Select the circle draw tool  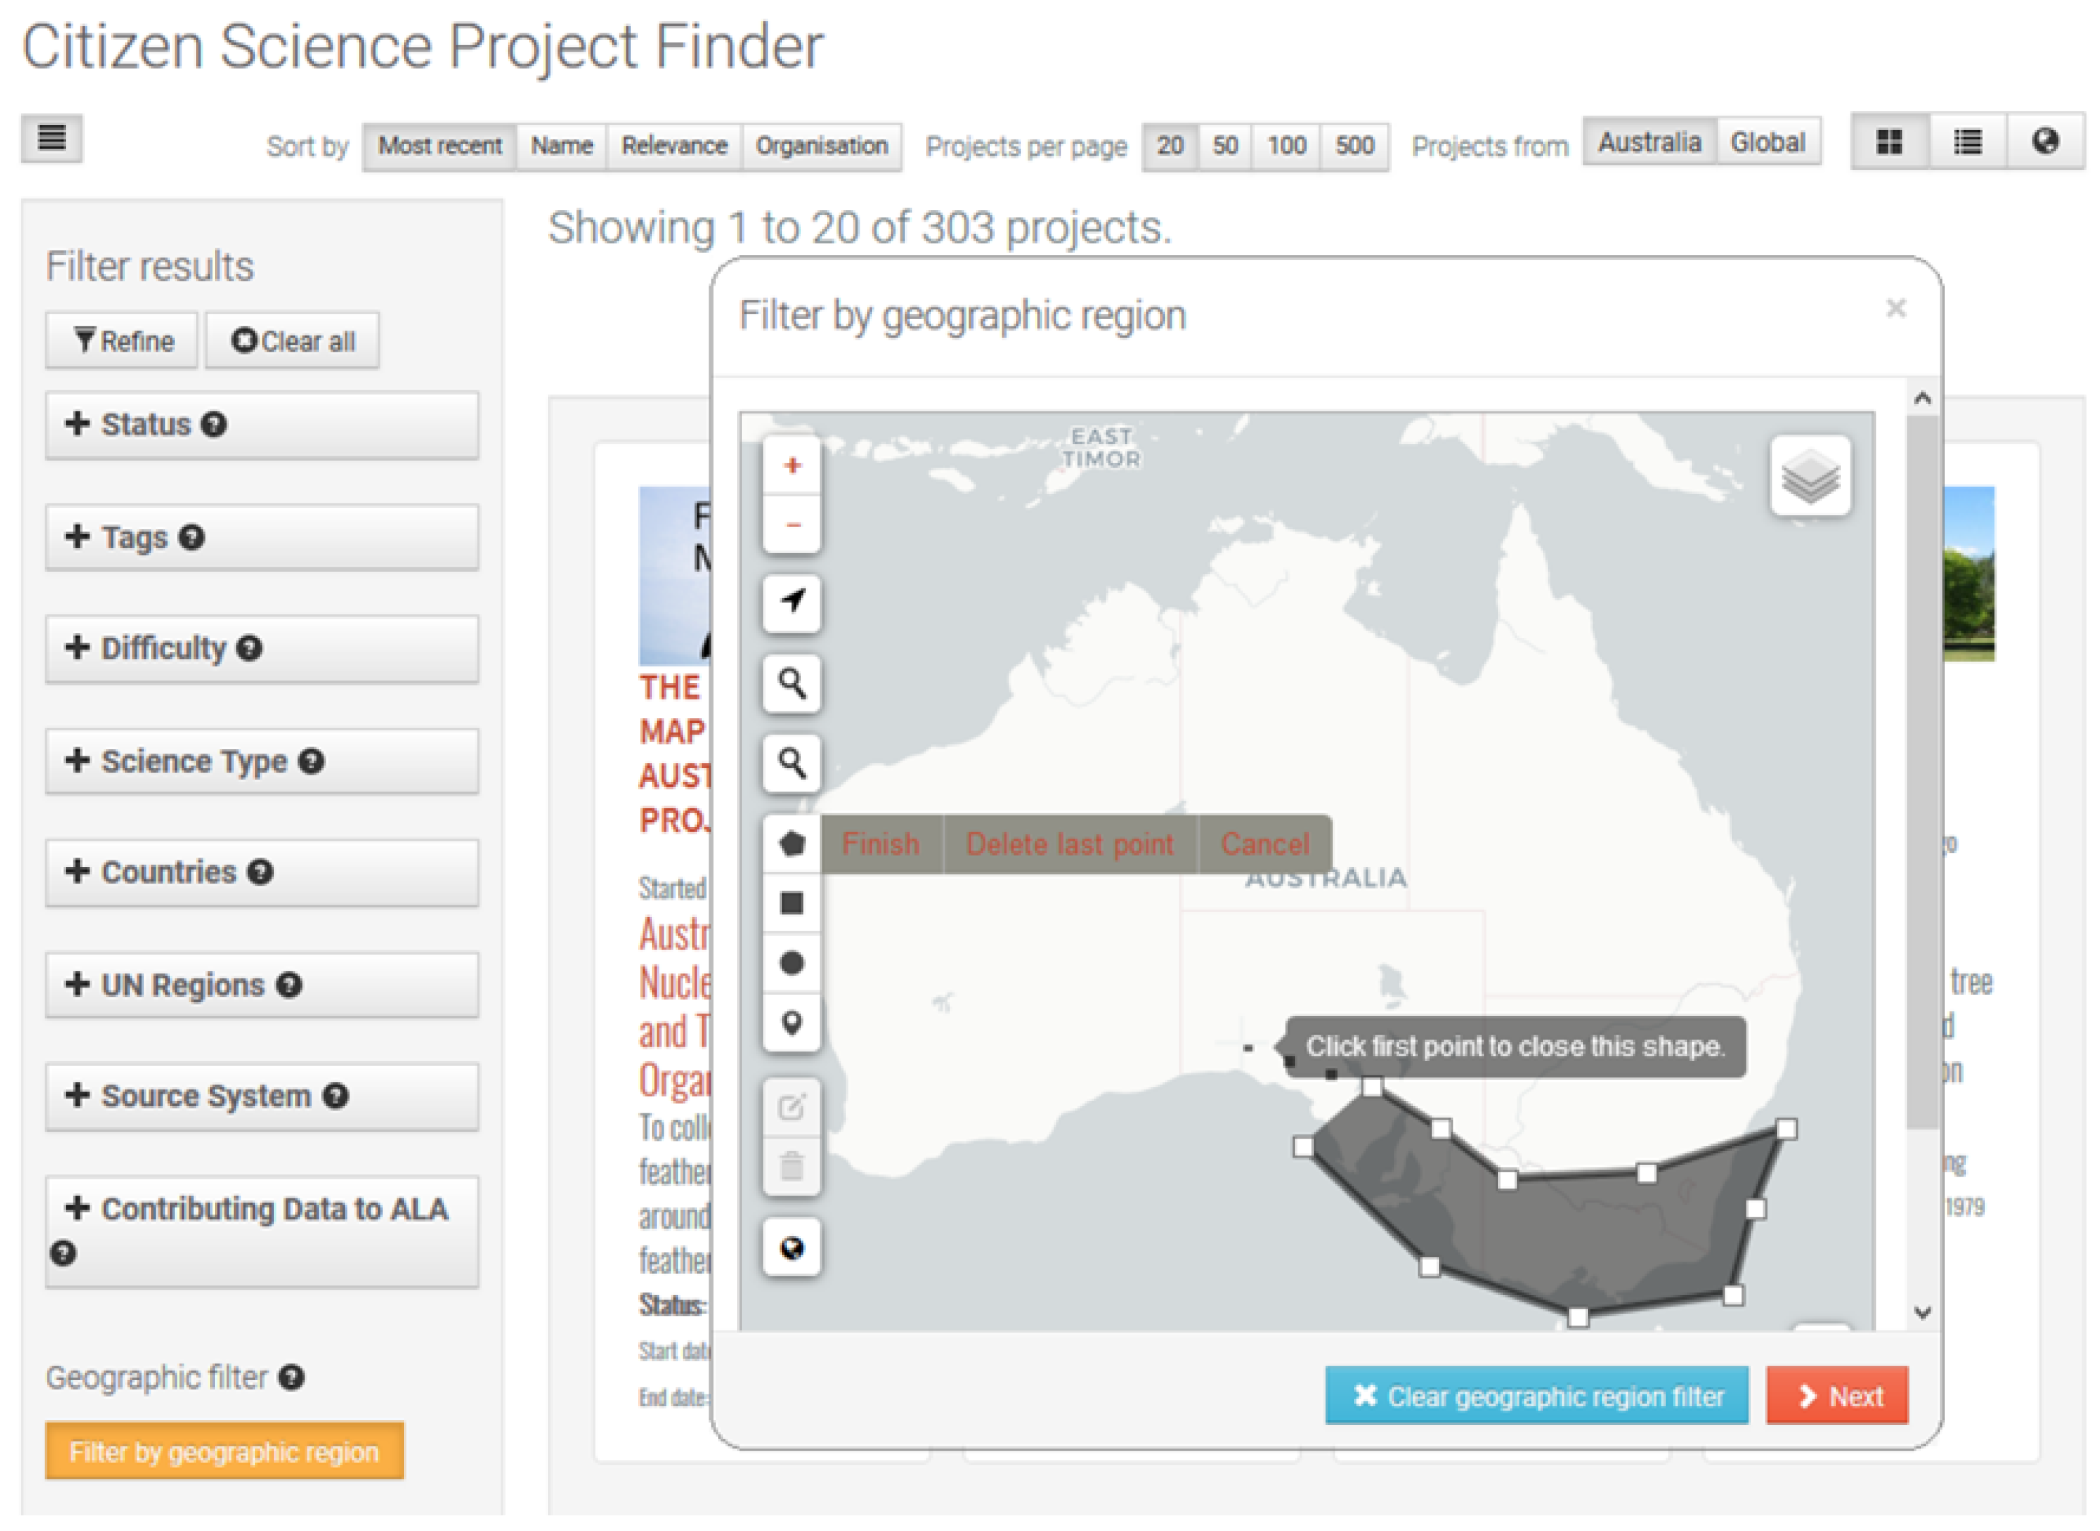792,964
